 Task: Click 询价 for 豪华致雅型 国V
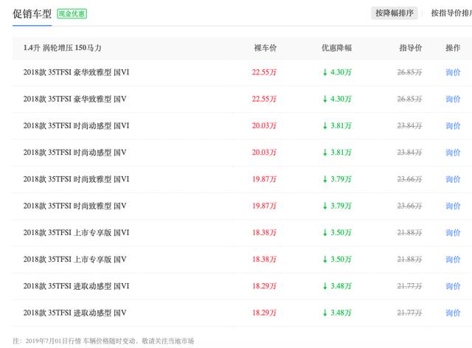(x=453, y=99)
